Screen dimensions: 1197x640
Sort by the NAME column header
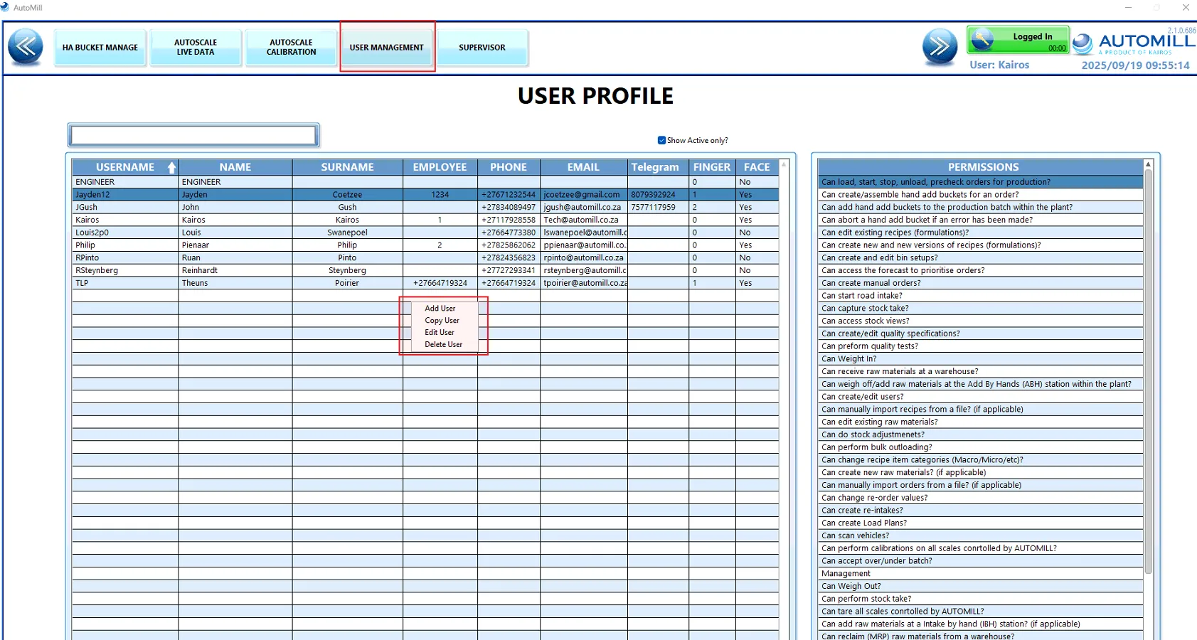pos(235,167)
